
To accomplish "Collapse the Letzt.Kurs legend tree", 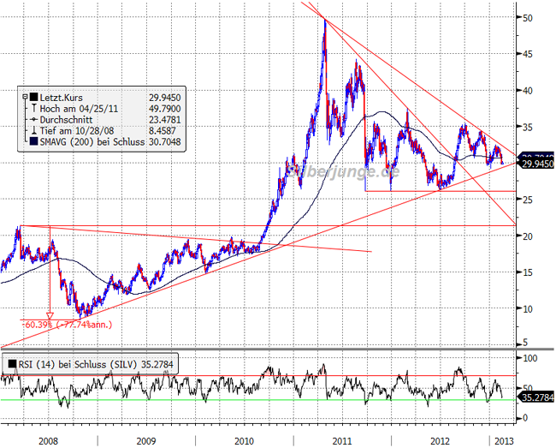I will [24, 97].
